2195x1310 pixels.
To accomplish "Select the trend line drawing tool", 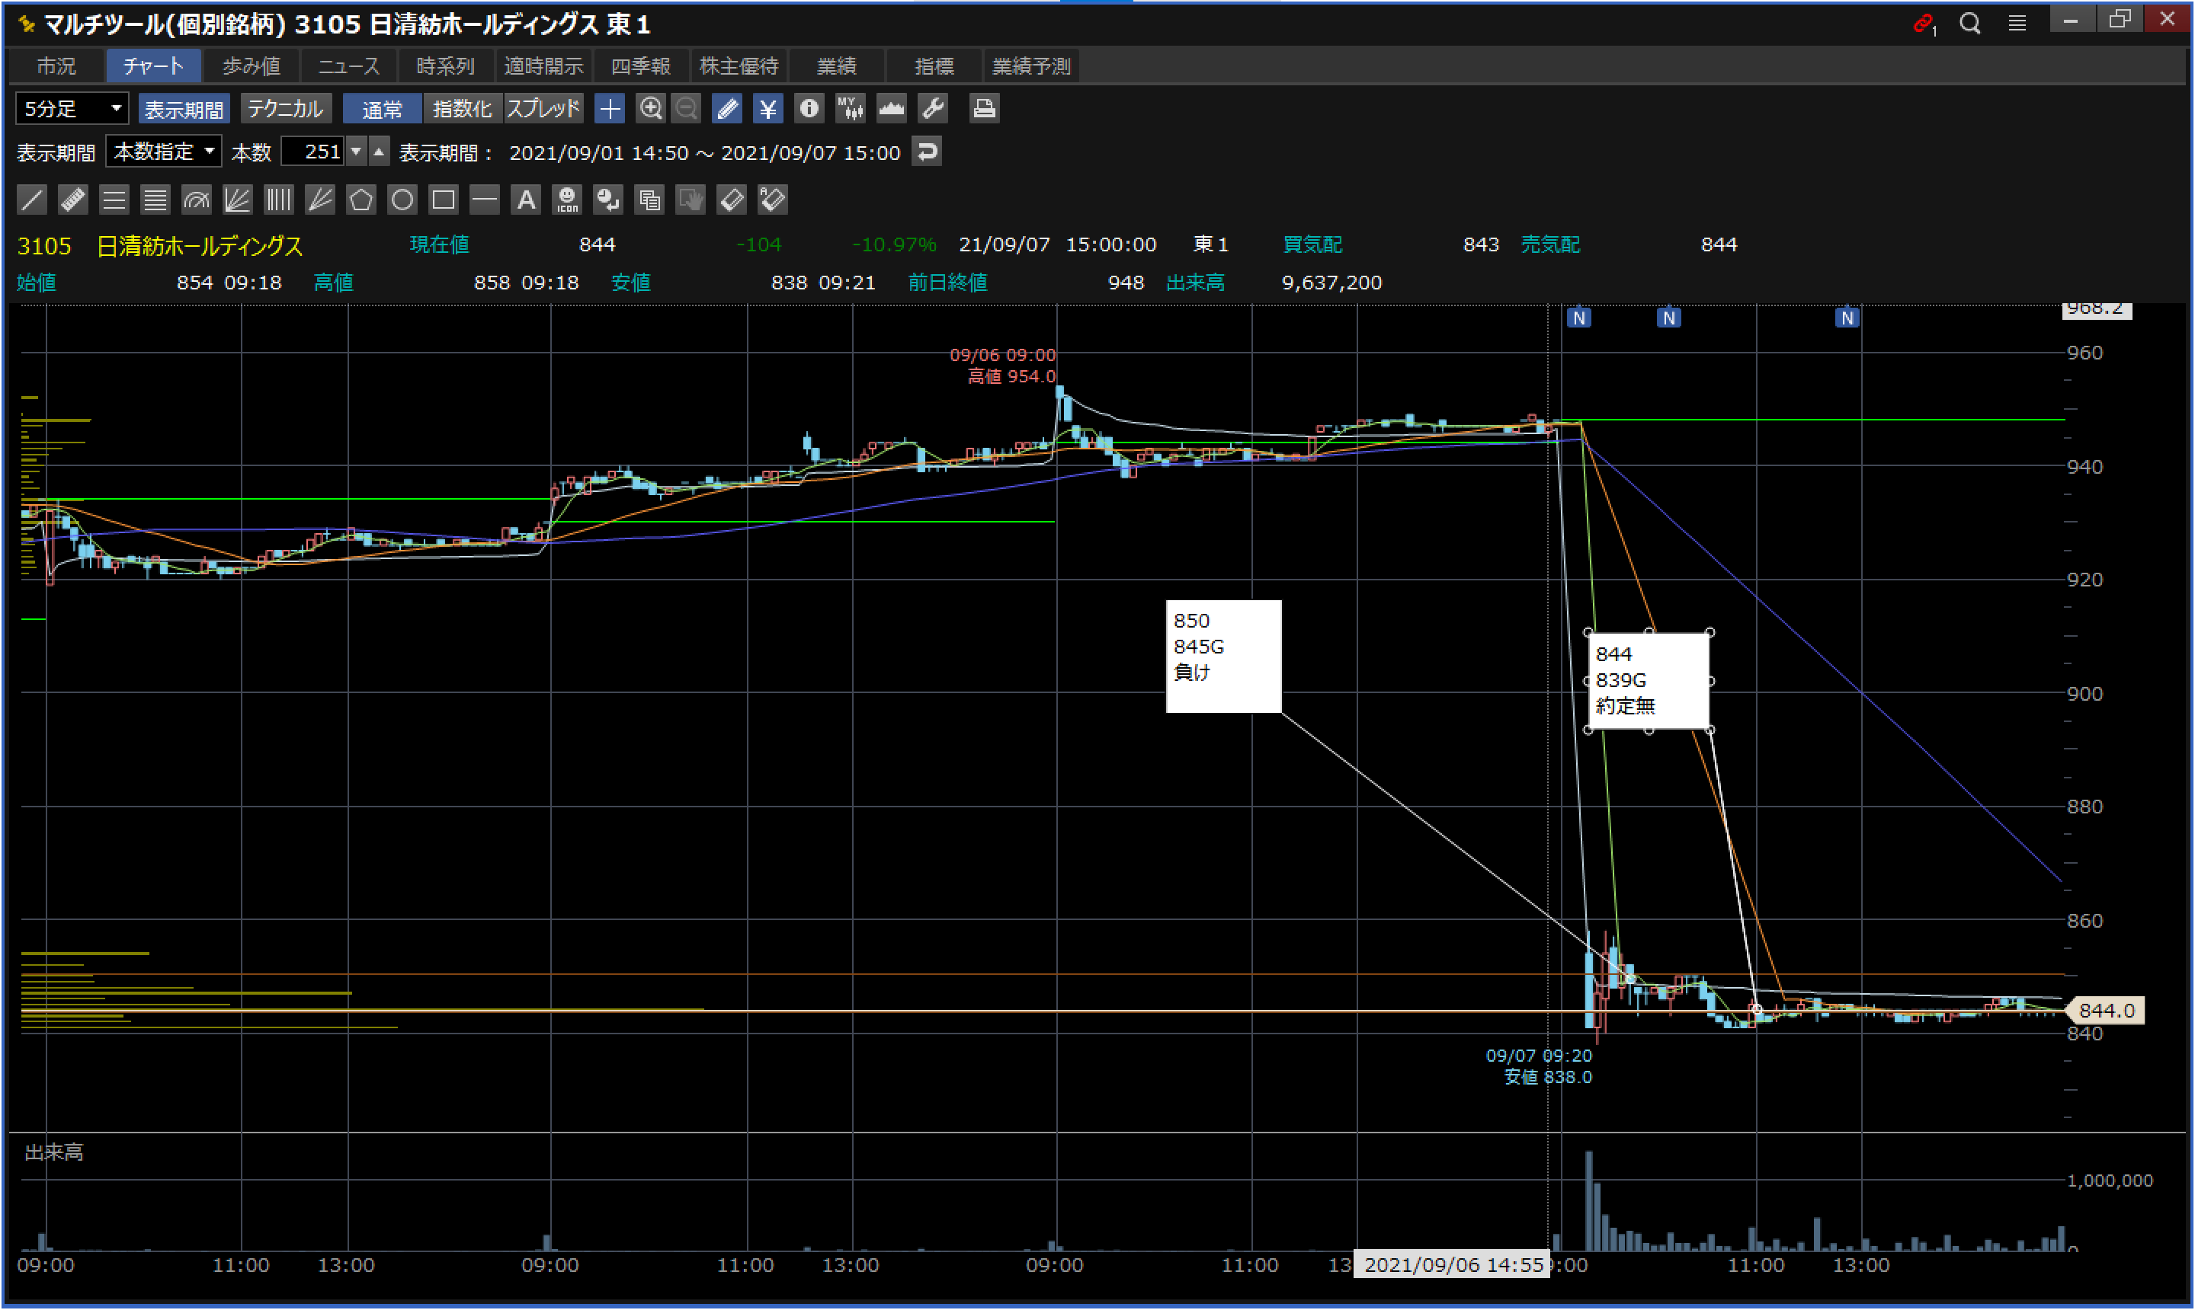I will pyautogui.click(x=32, y=200).
